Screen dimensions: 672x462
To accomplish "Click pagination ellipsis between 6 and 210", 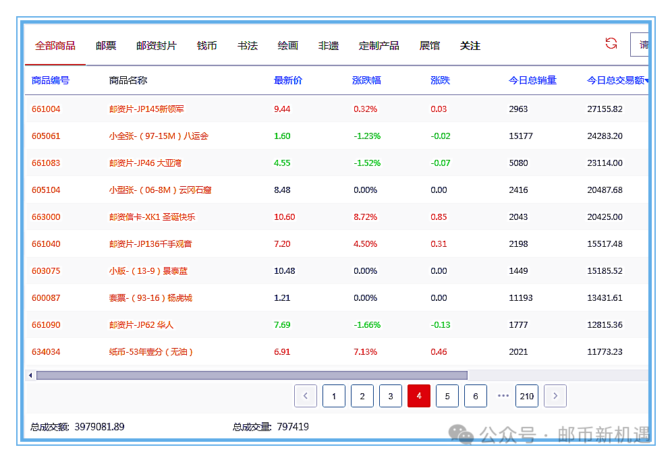I will point(503,396).
